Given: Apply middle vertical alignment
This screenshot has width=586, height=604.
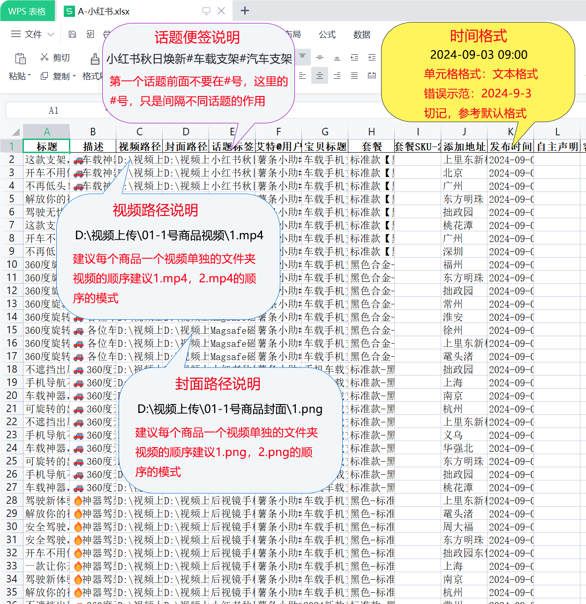Looking at the screenshot, I should click(320, 57).
